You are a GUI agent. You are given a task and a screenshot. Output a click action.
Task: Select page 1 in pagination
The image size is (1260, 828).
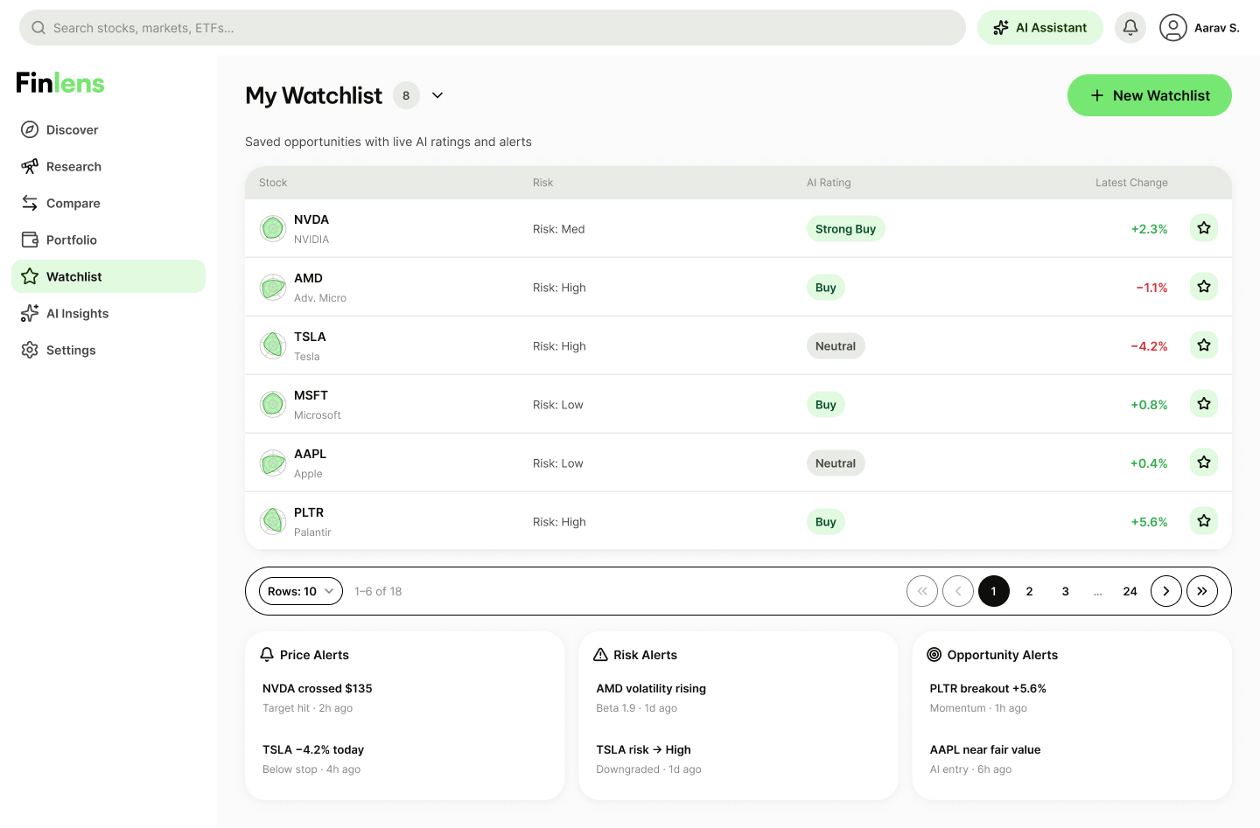click(994, 591)
